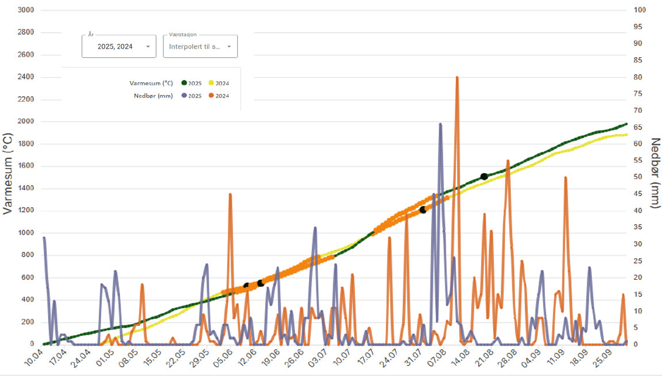Click the Nedbør (mm) right axis title
This screenshot has height=379, width=662.
[655, 174]
